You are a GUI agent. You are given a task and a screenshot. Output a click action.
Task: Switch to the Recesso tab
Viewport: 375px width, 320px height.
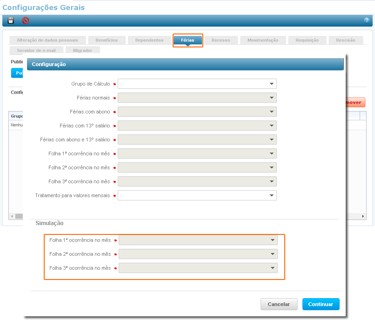click(221, 40)
